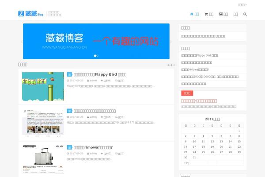The image size is (265, 177).
Task: Click the home icon in the navigation bar
Action: tap(192, 14)
